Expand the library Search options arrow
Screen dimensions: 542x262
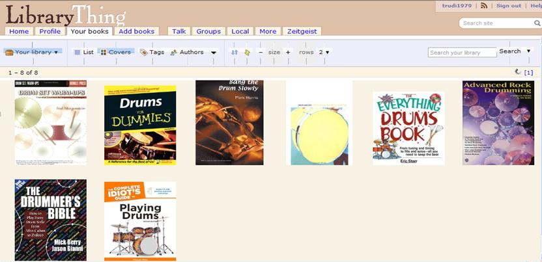click(528, 51)
